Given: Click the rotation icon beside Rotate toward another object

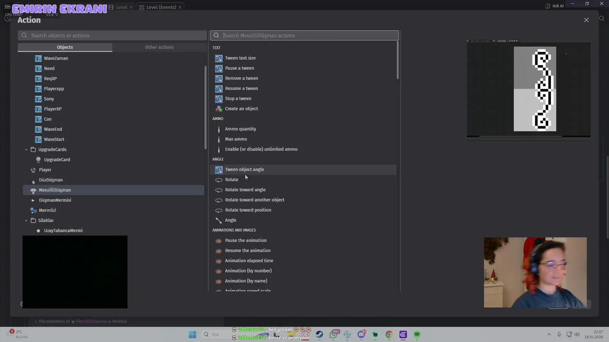Looking at the screenshot, I should click(218, 200).
